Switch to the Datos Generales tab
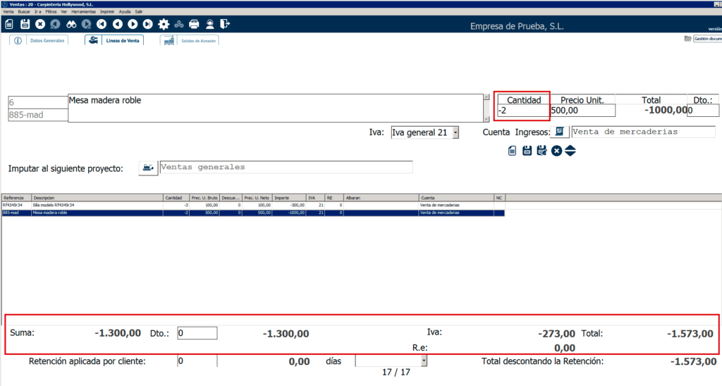 click(x=40, y=40)
